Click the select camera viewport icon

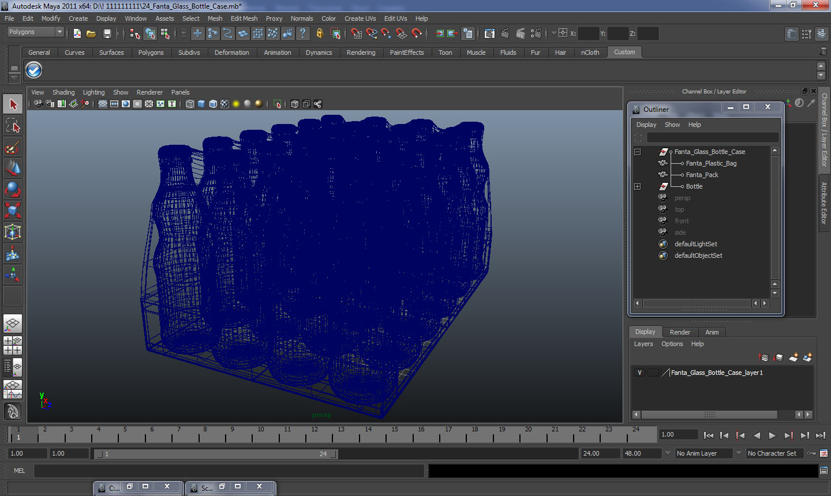point(38,104)
